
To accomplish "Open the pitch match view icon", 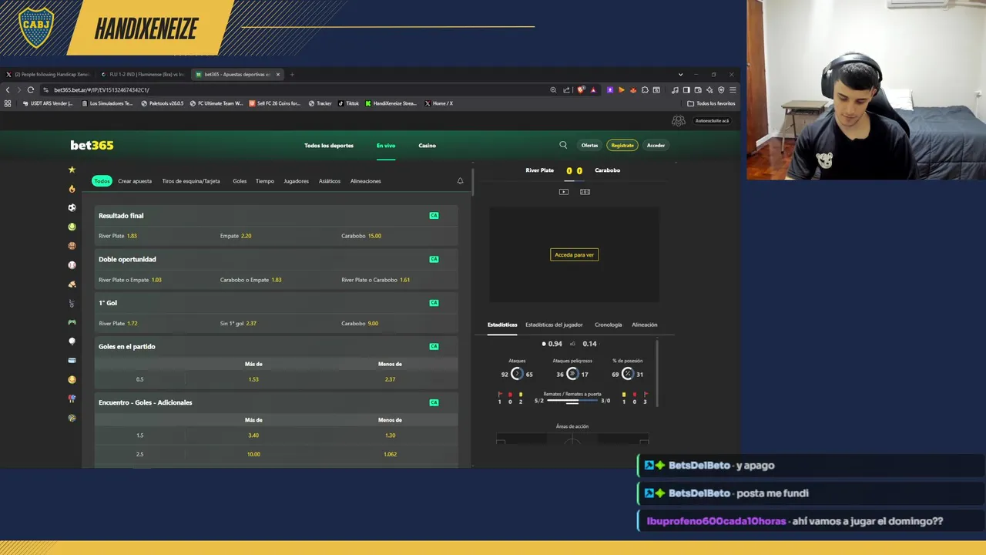I will [x=585, y=192].
